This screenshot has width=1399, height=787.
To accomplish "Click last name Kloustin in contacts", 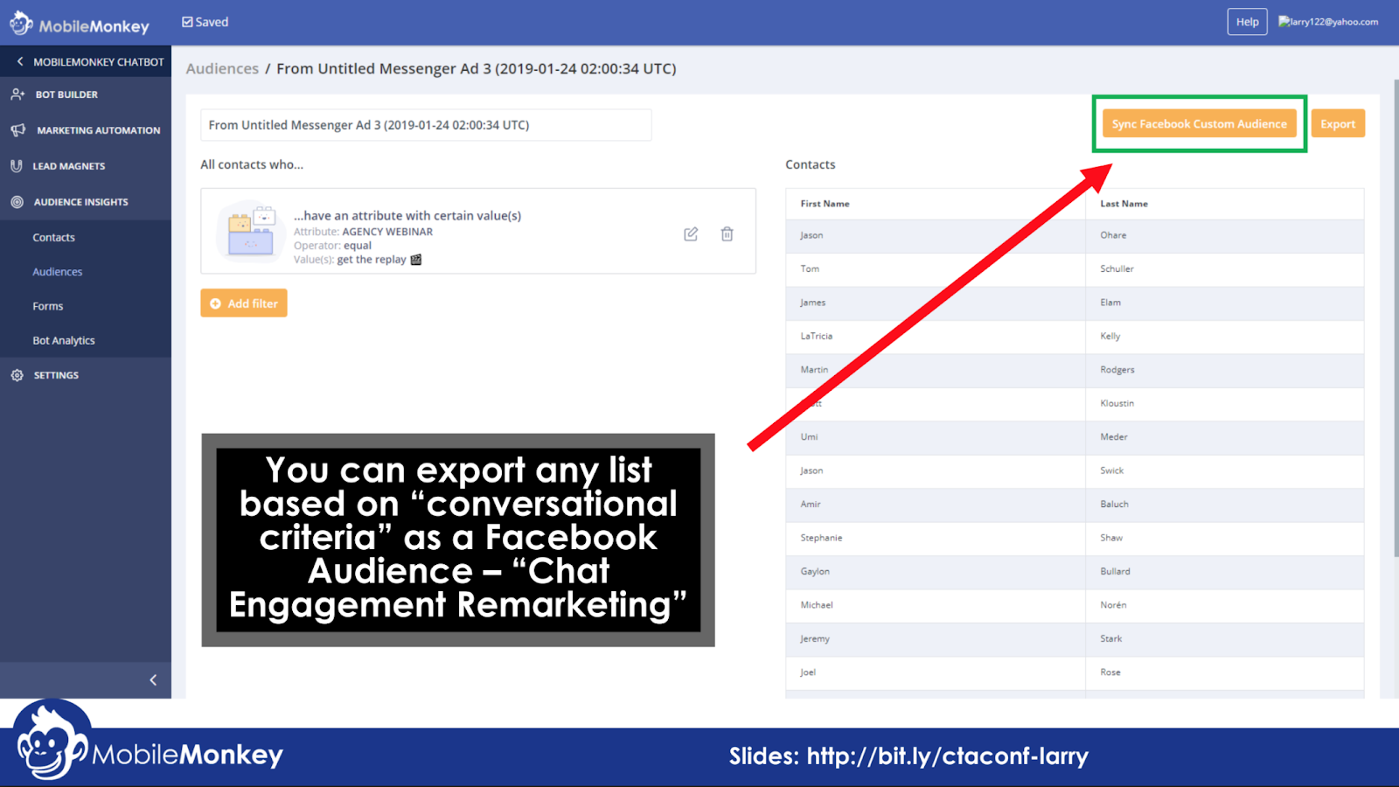I will pos(1117,403).
